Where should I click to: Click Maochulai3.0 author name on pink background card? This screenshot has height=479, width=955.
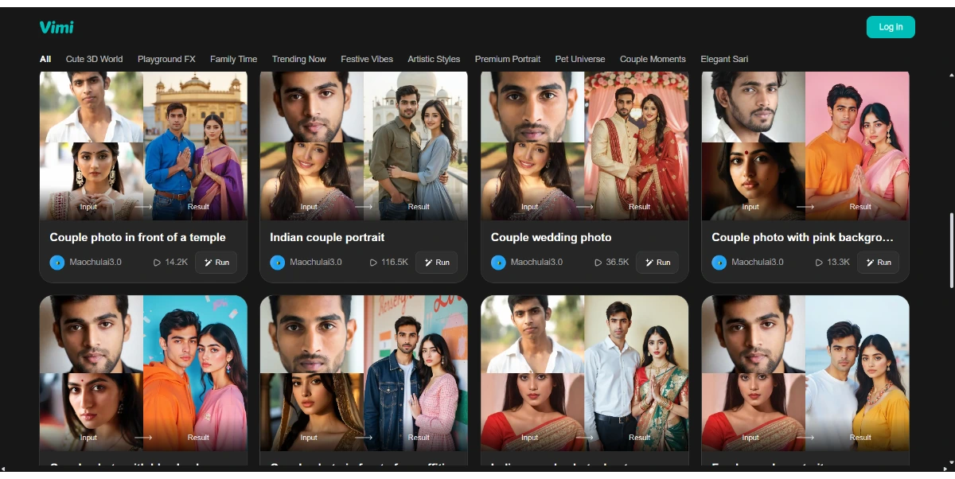pyautogui.click(x=758, y=262)
